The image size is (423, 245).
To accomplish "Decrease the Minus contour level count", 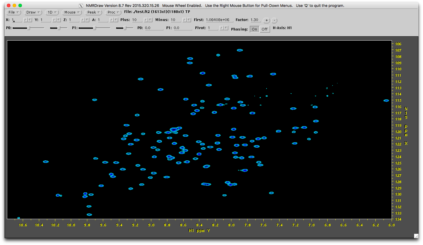I will click(x=189, y=20).
